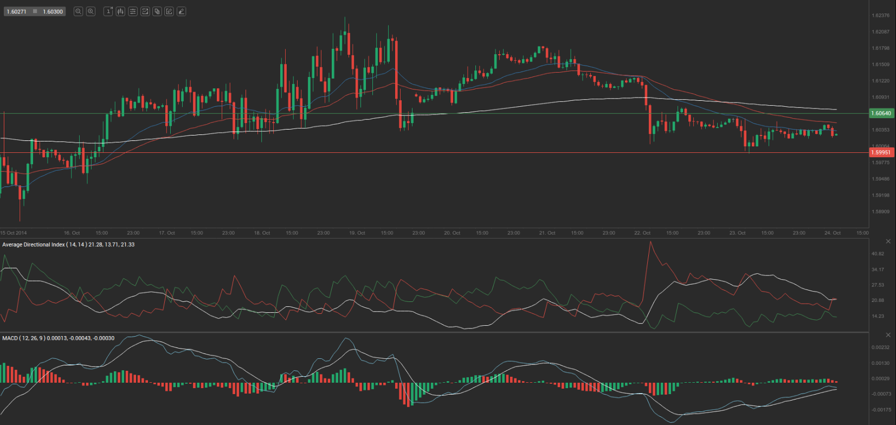Click the chart snapshot image icon

(145, 11)
